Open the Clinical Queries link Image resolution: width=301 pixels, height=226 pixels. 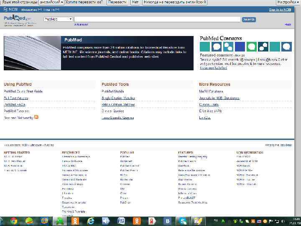point(113,111)
